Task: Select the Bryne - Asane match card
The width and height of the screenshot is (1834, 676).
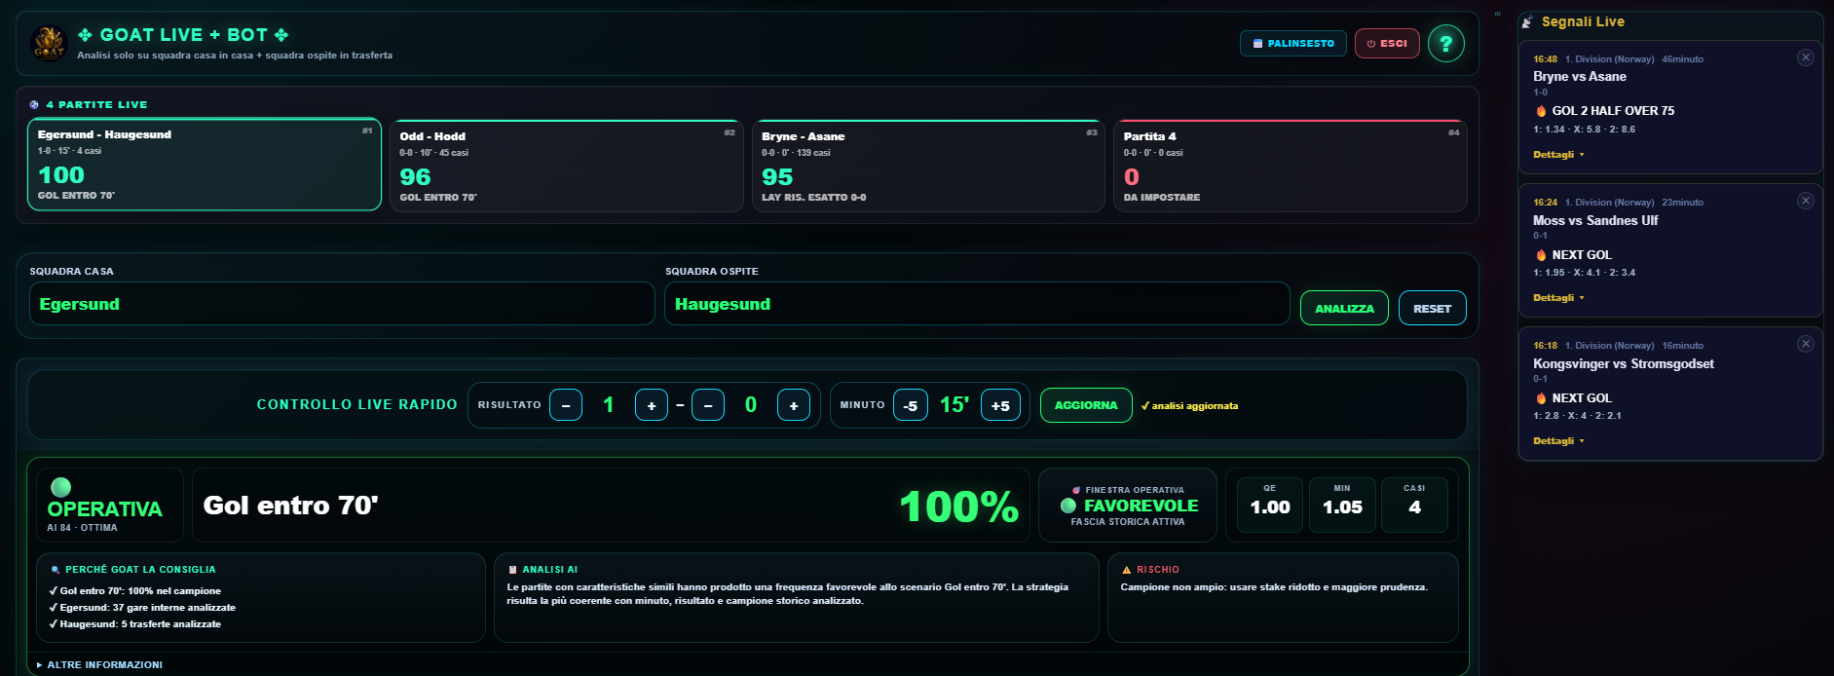Action: coord(928,166)
